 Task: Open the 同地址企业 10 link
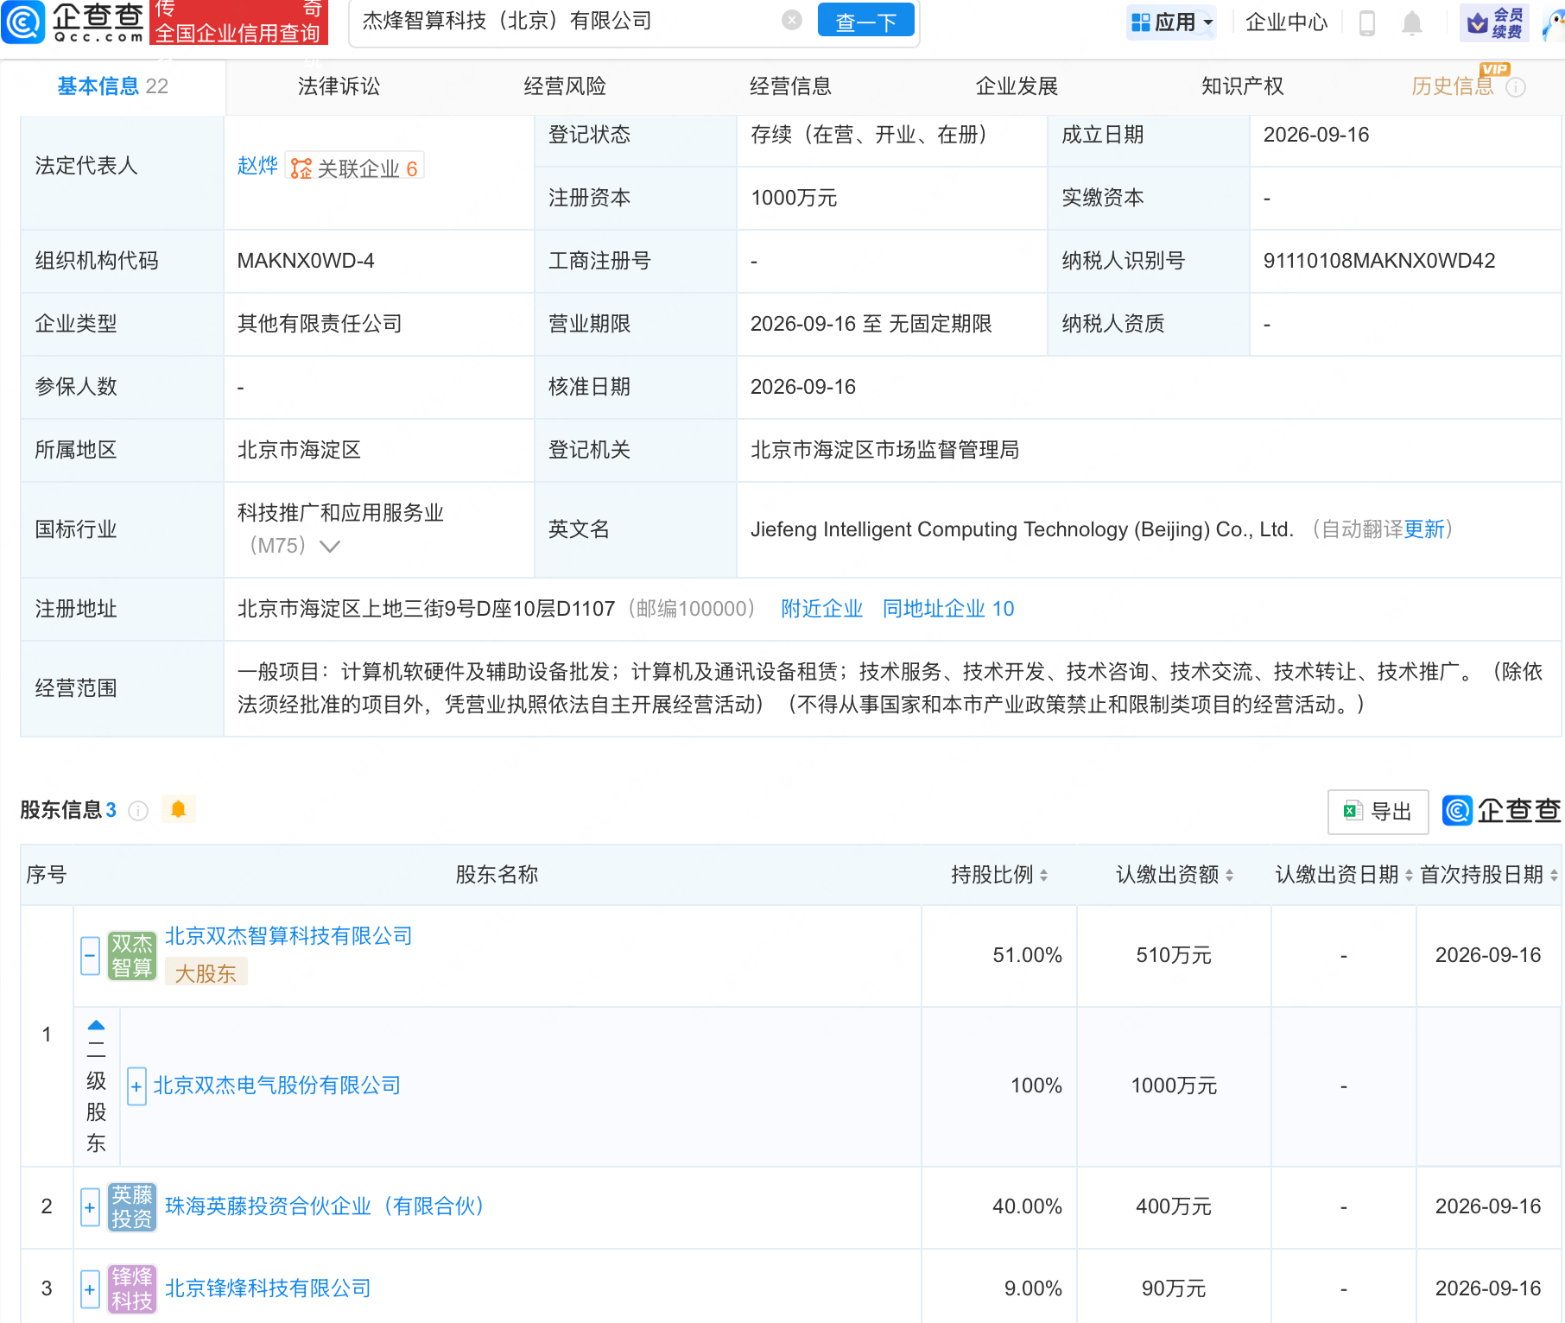pyautogui.click(x=948, y=609)
